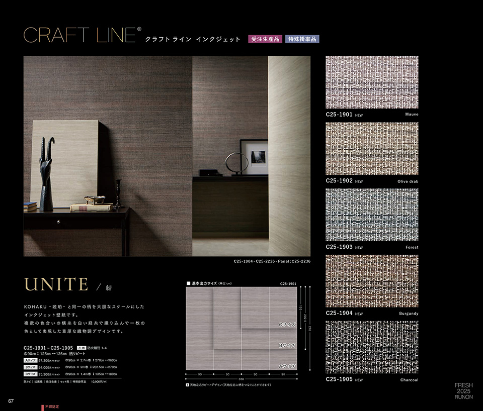
Task: Click the white square before 基本出力サイズ
Action: click(x=189, y=283)
